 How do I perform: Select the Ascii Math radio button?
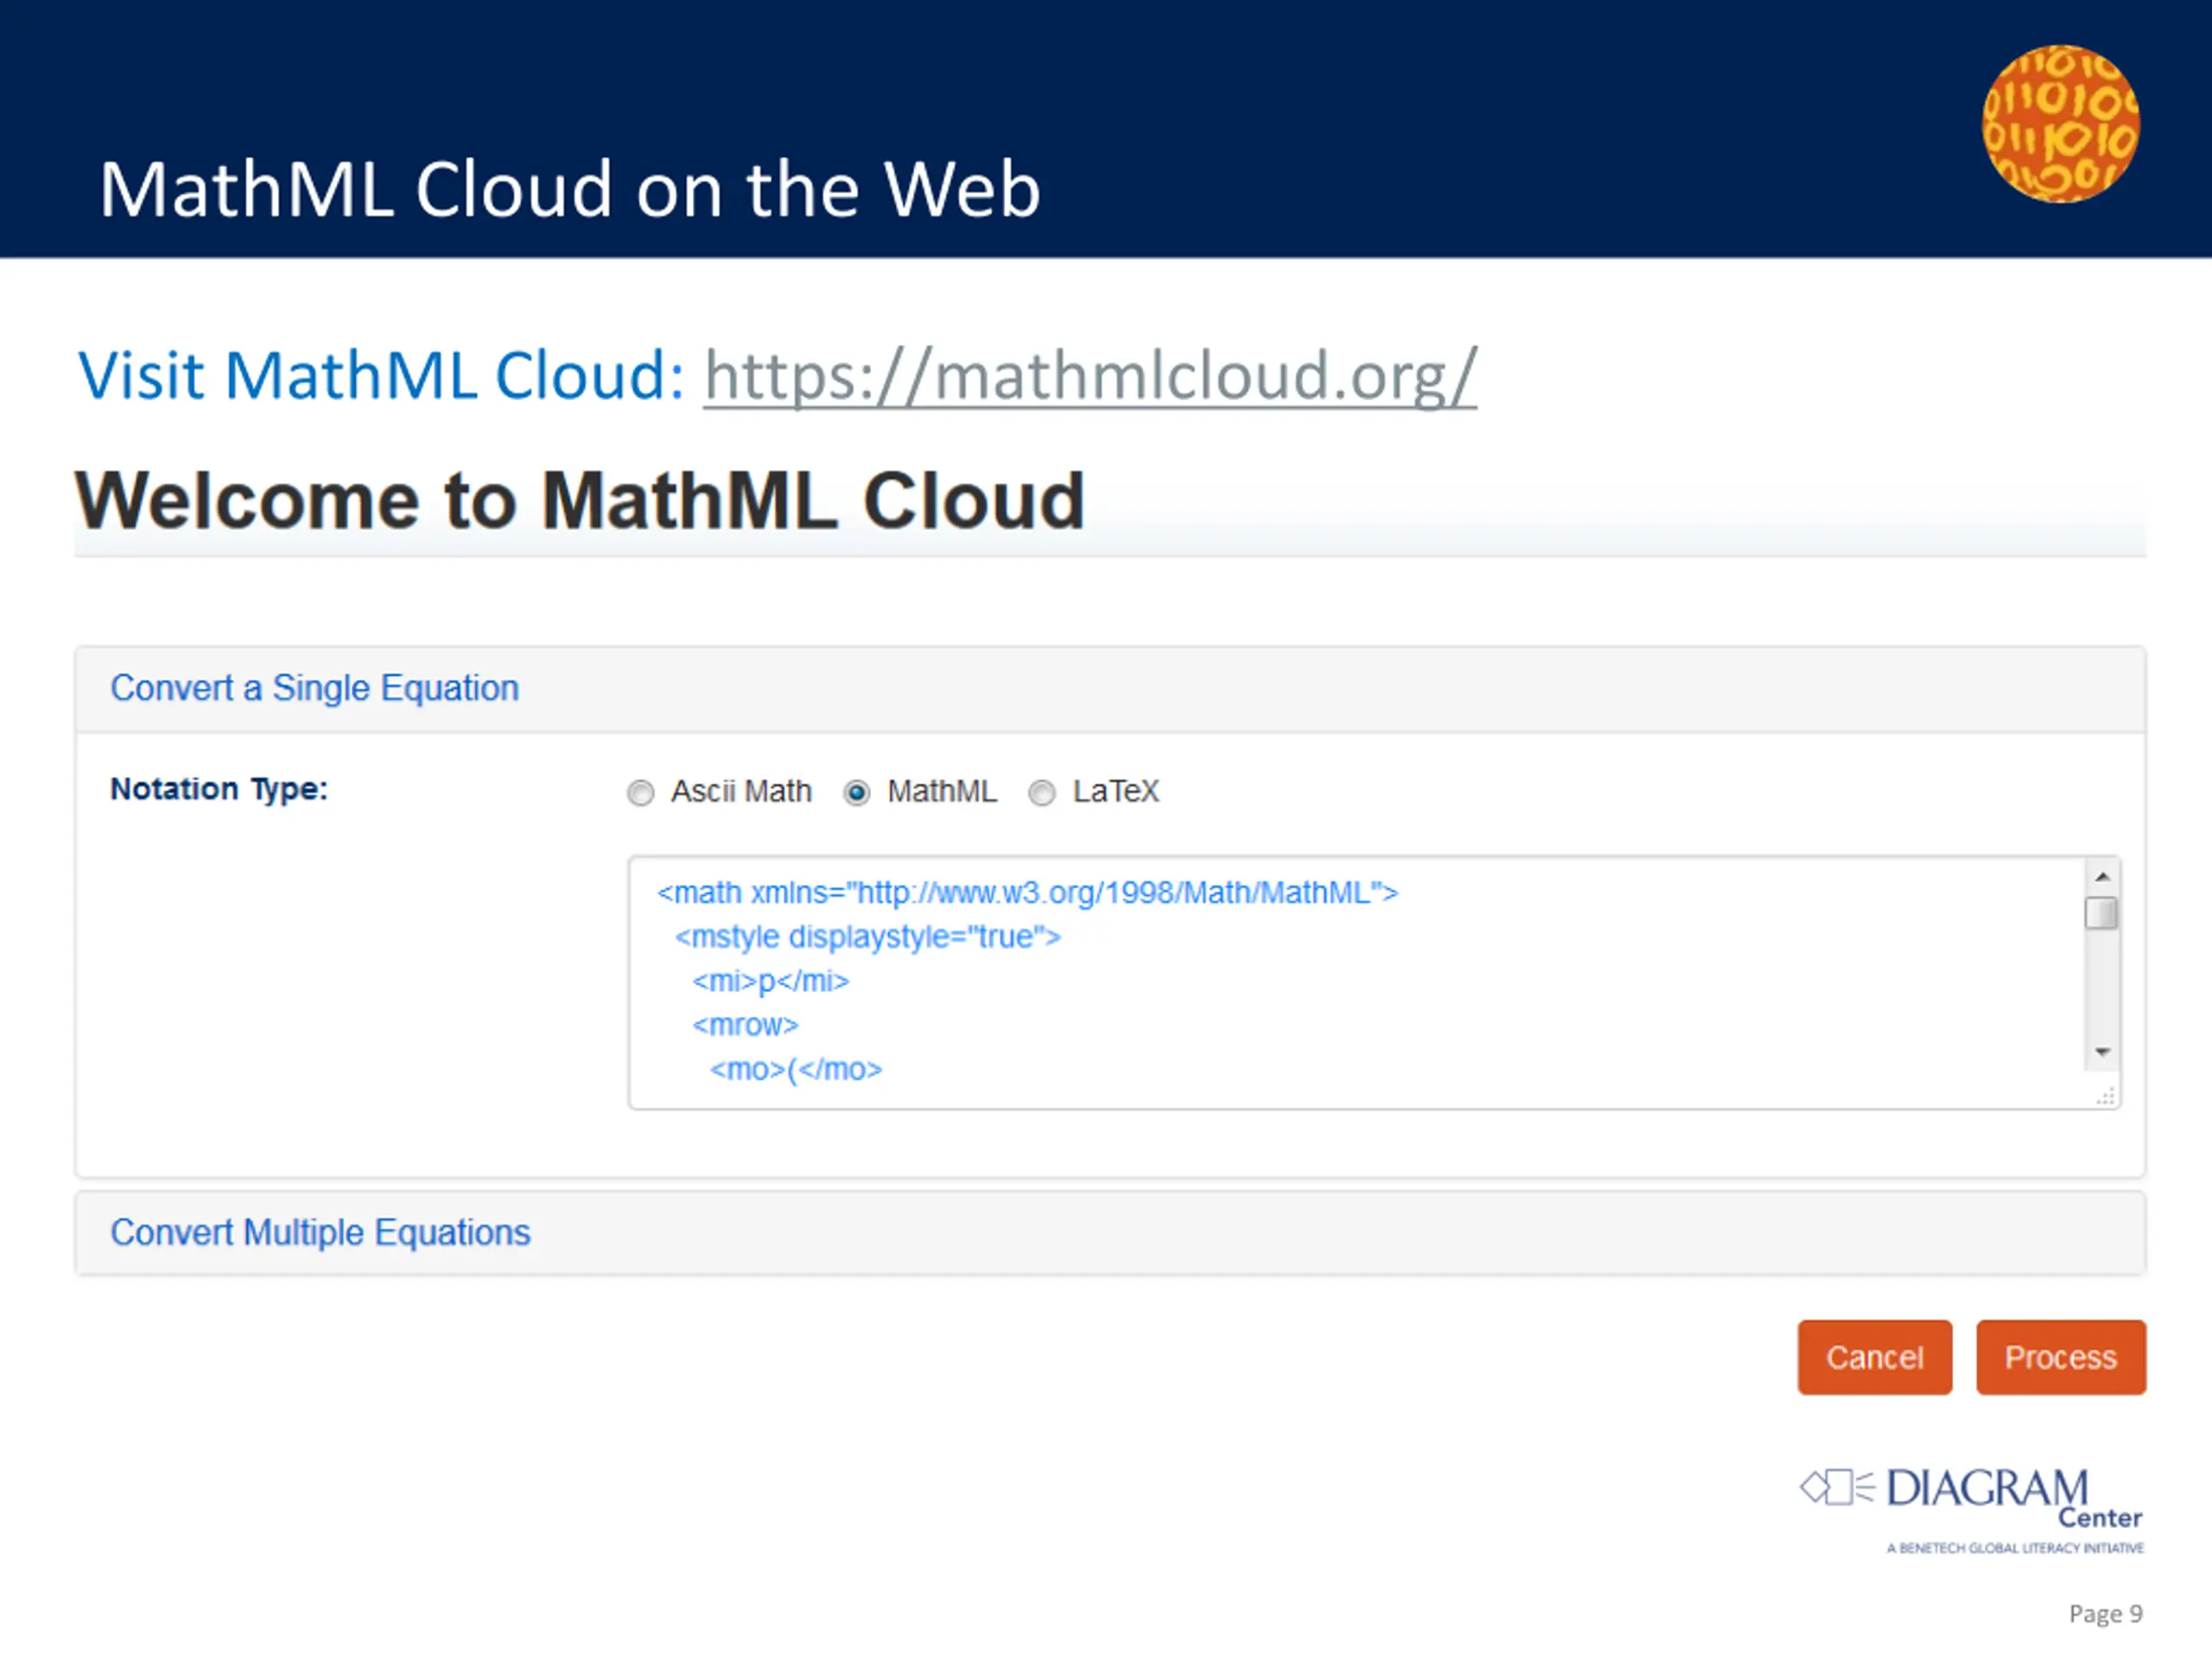[640, 793]
